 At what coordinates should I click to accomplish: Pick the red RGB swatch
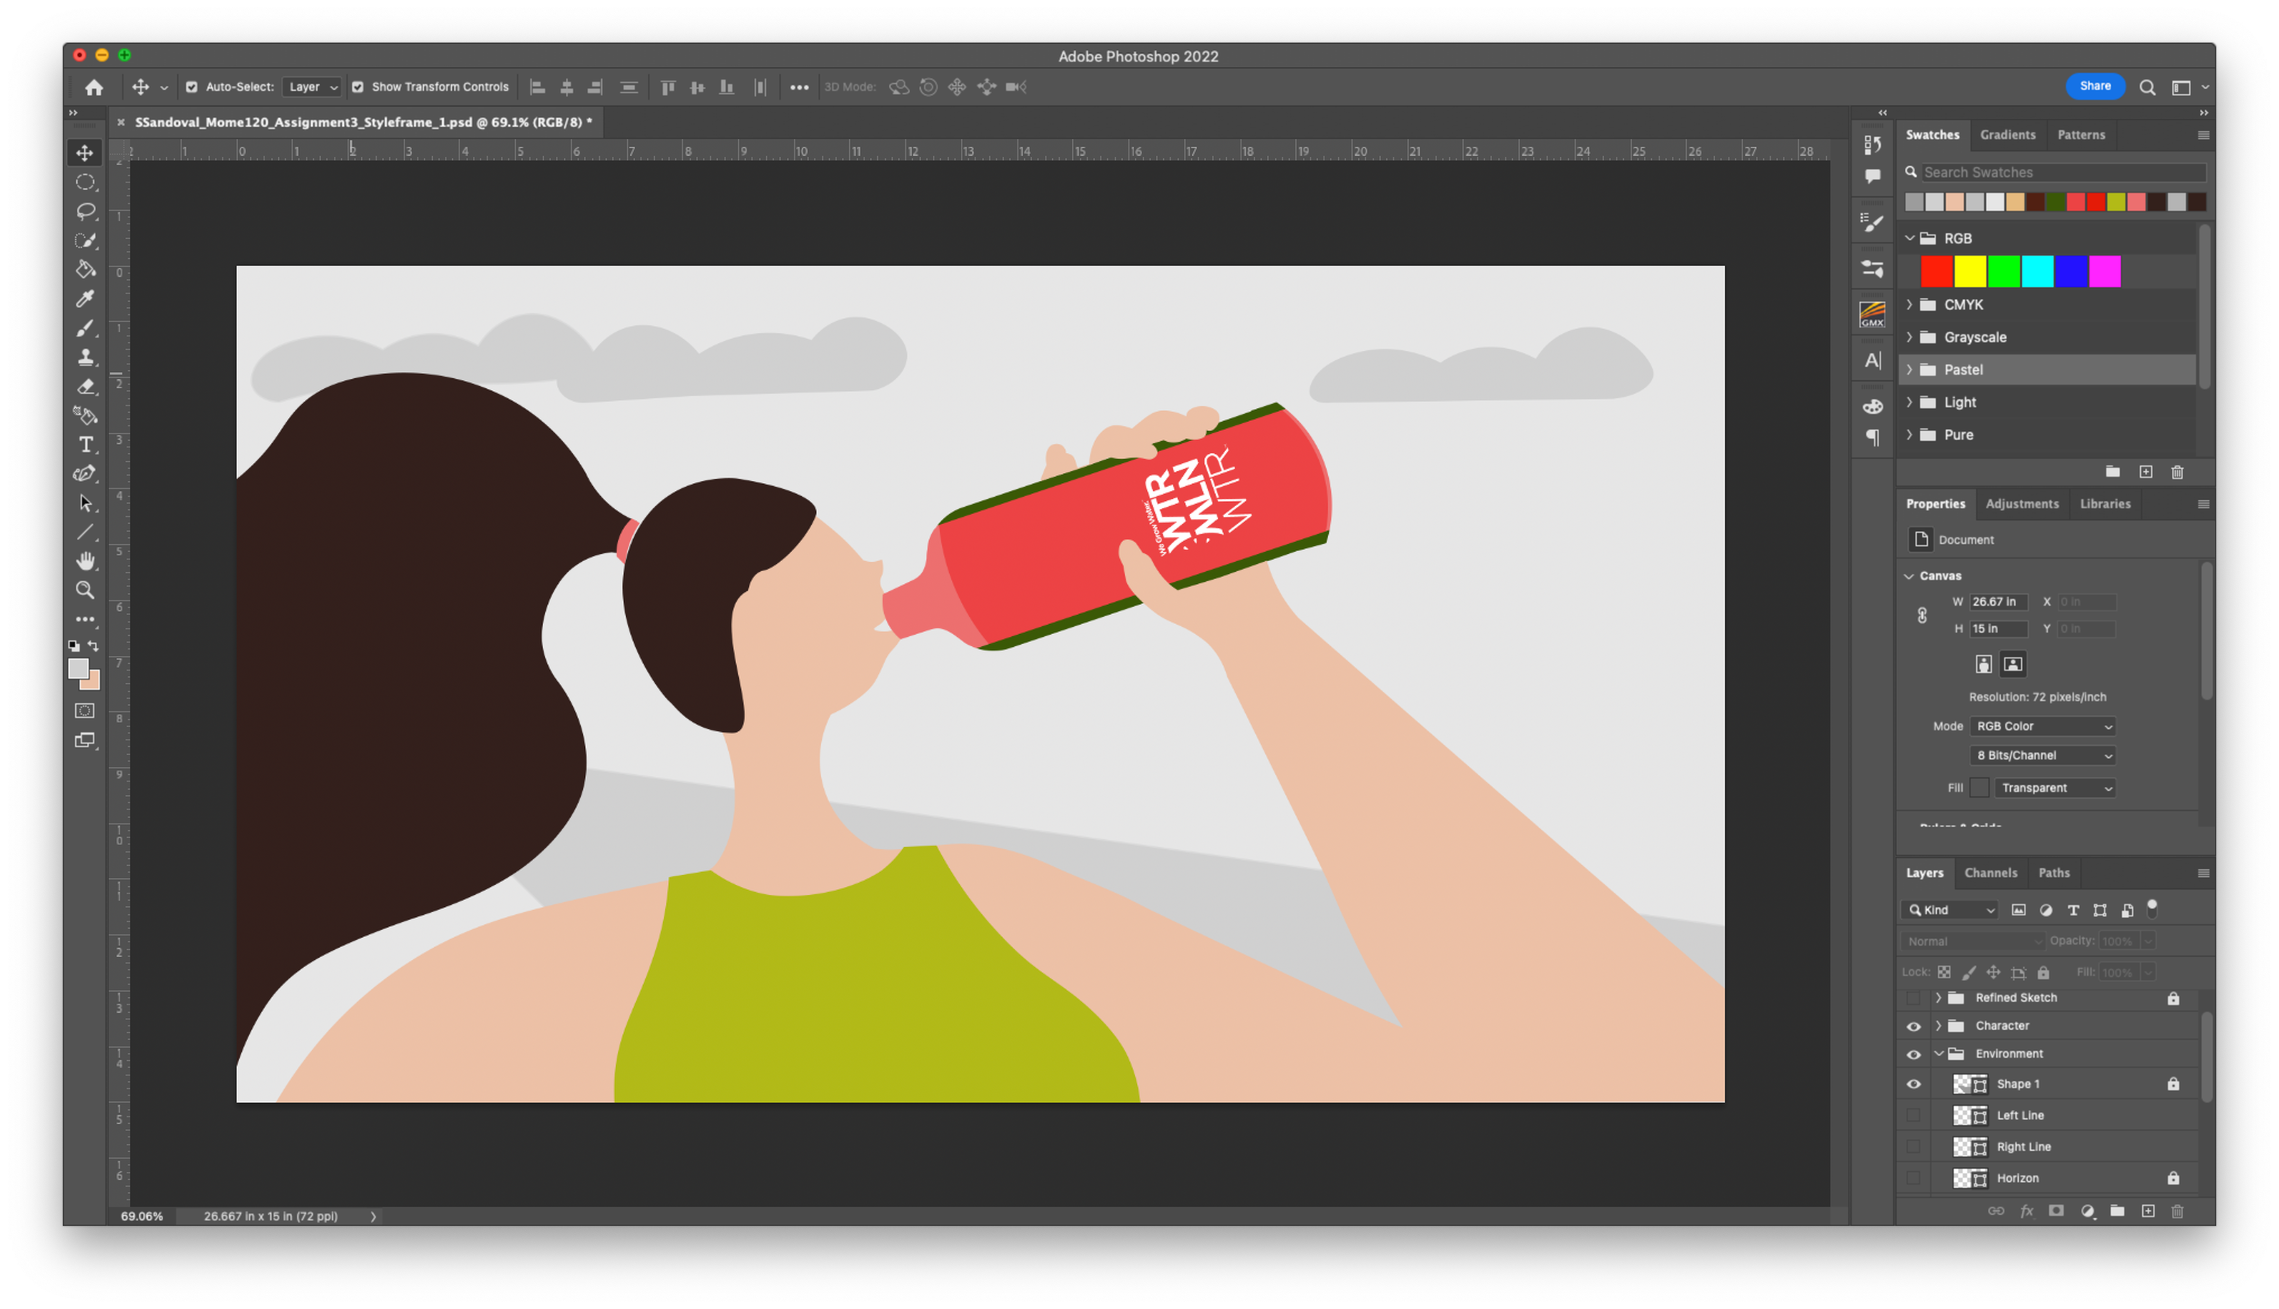(1936, 271)
